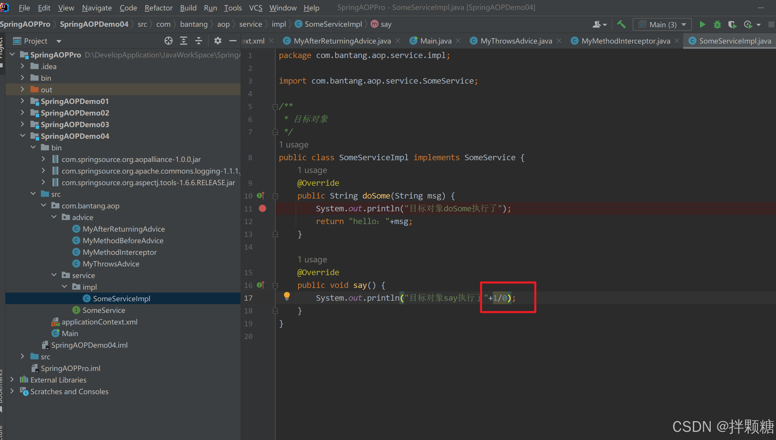Toggle the breakpoint on line 11
Screen dimensions: 776x440
pos(263,208)
